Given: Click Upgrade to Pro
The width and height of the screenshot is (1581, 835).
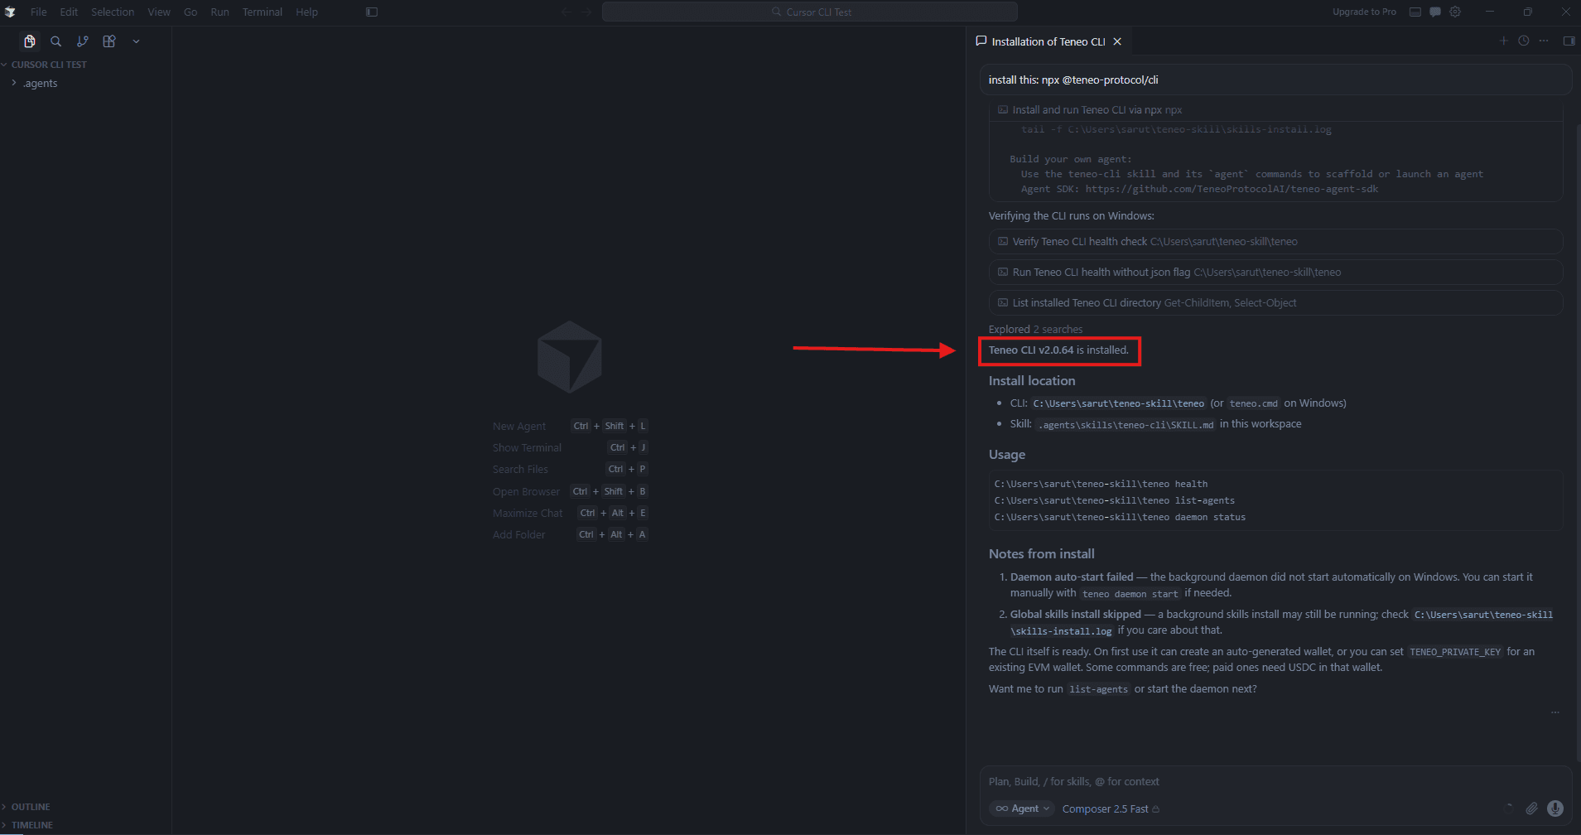Looking at the screenshot, I should [1364, 12].
